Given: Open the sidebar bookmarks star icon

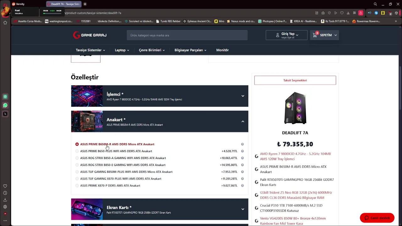Looking at the screenshot, I should (5, 23).
